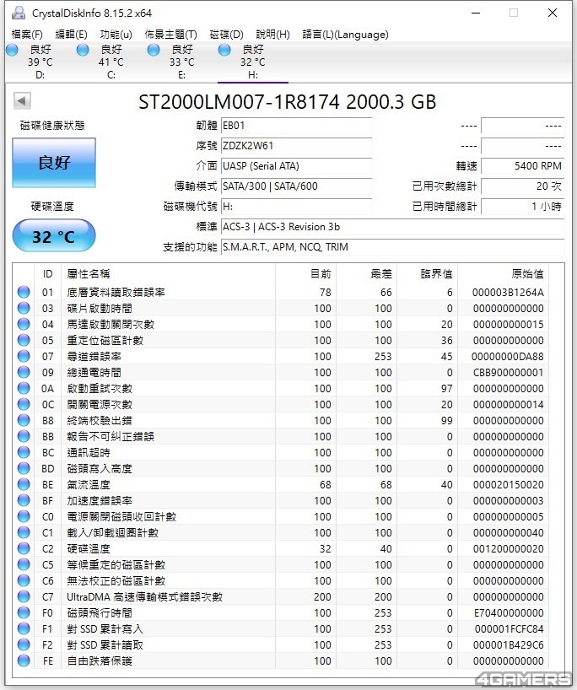This screenshot has width=577, height=690.
Task: Select the 底層資料讀取錯誤率 attribute row
Action: 282,292
